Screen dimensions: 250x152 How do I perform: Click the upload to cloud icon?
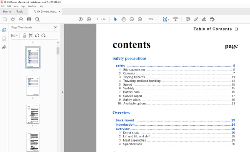coord(21,19)
